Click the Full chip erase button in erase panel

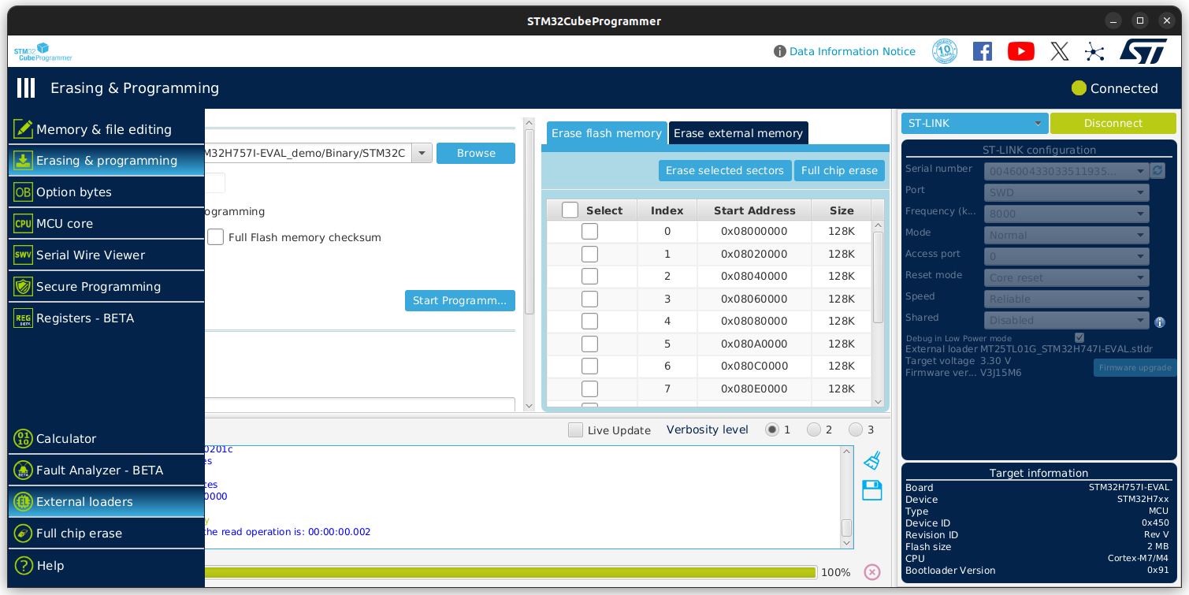point(839,170)
